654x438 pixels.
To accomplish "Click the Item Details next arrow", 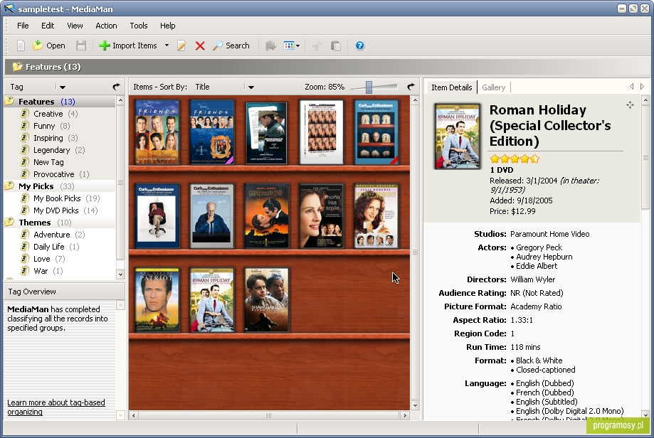I will tap(643, 86).
